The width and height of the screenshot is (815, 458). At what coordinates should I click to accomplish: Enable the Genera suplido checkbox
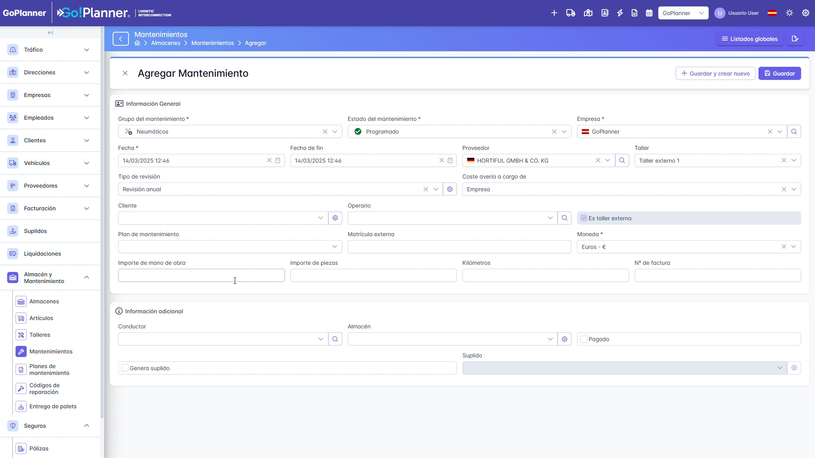click(125, 368)
